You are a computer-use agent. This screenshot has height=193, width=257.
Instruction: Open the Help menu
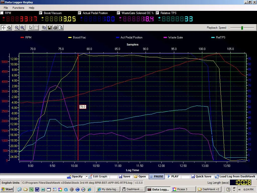[31, 8]
